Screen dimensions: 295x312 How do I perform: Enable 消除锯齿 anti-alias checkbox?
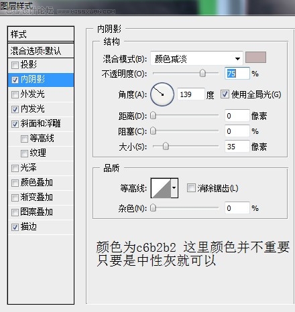pyautogui.click(x=191, y=188)
